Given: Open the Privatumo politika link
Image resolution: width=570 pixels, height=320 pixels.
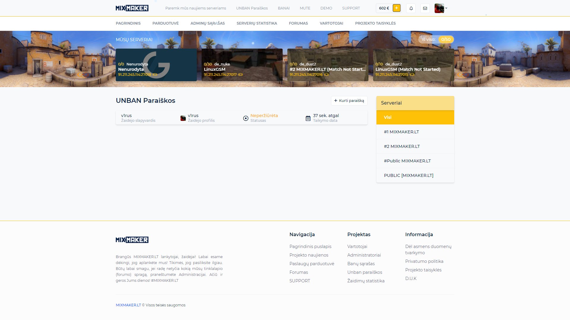Looking at the screenshot, I should pos(424,261).
